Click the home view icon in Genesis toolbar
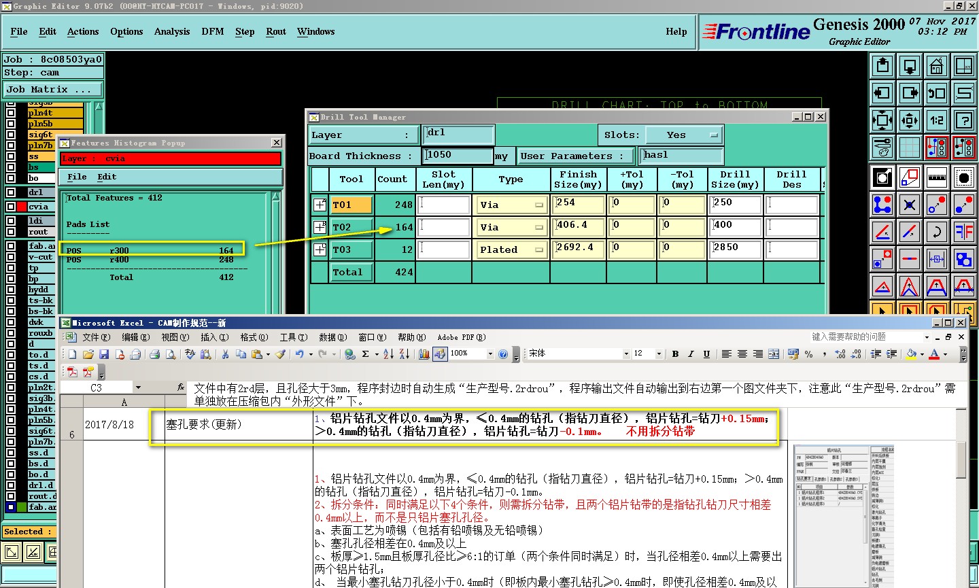Screen dimensions: 979x588 pos(937,66)
